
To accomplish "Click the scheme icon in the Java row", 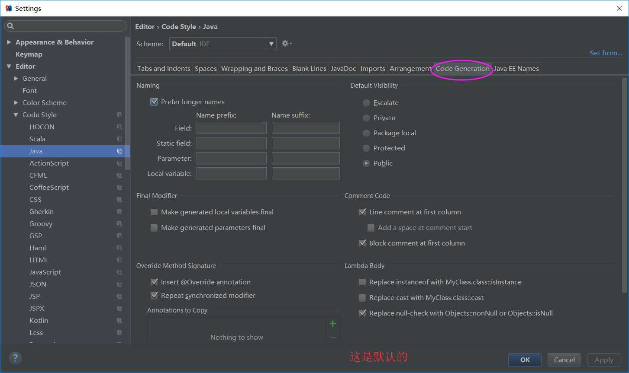I will [120, 151].
